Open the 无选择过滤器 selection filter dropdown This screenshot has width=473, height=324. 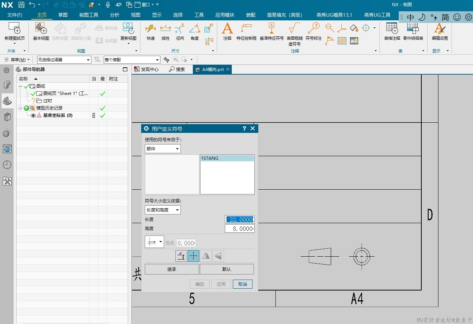[x=64, y=60]
